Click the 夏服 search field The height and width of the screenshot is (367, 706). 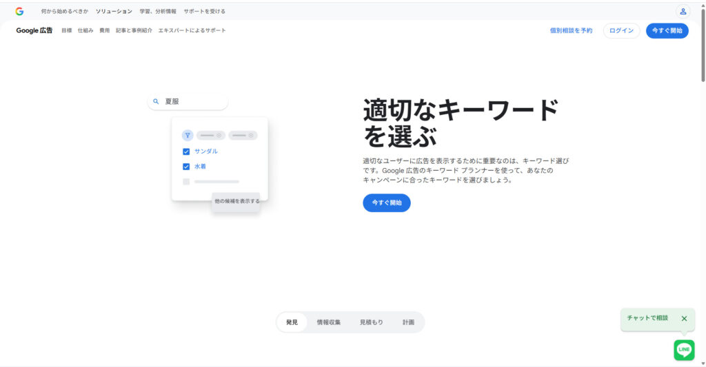click(x=188, y=102)
